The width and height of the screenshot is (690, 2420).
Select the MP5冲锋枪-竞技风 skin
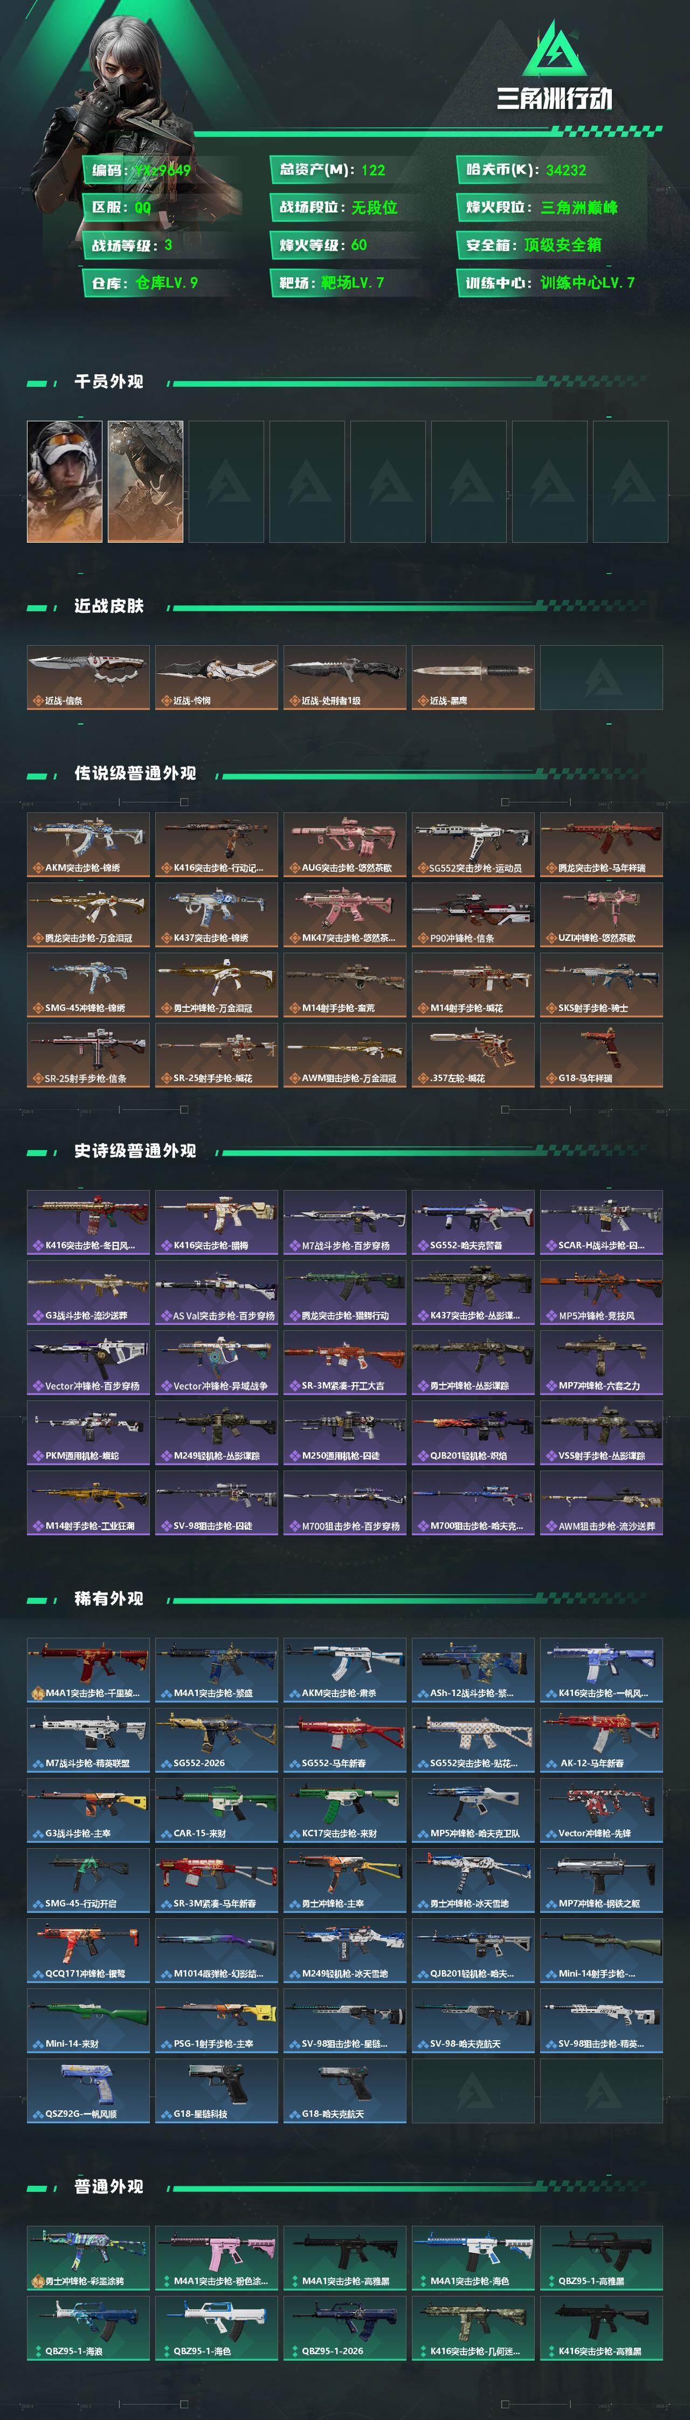(x=602, y=1293)
